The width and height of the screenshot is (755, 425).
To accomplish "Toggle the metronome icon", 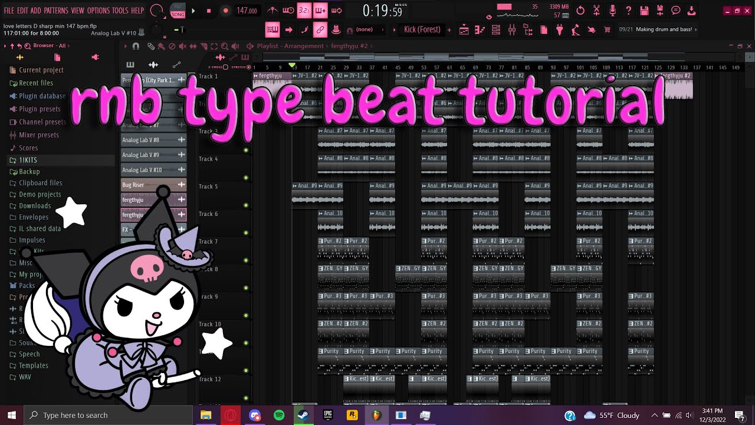I will pos(273,11).
